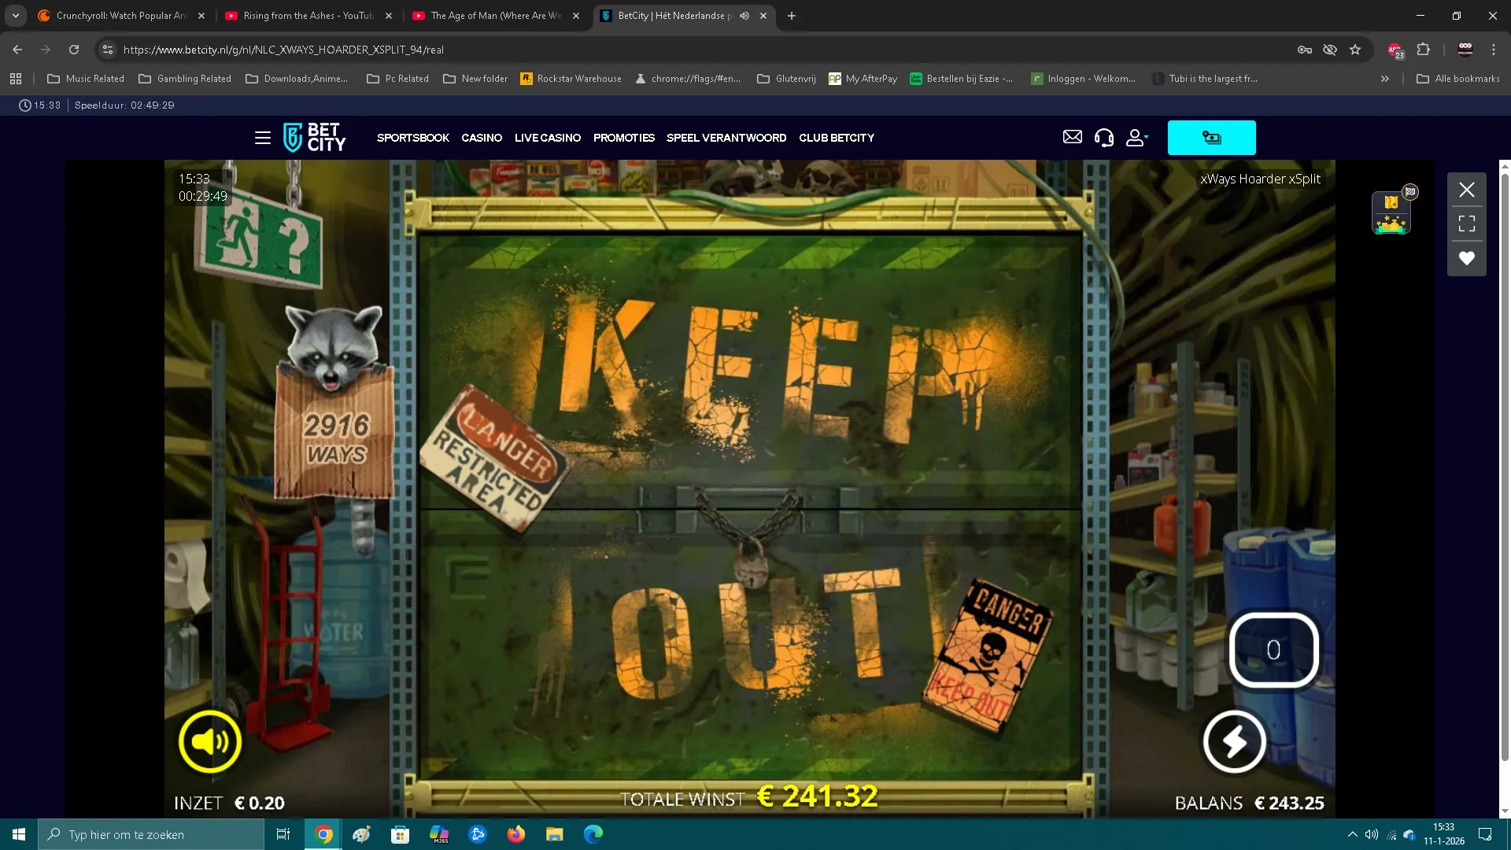Open the SPORTSBOOK menu item
Image resolution: width=1511 pixels, height=850 pixels.
412,138
